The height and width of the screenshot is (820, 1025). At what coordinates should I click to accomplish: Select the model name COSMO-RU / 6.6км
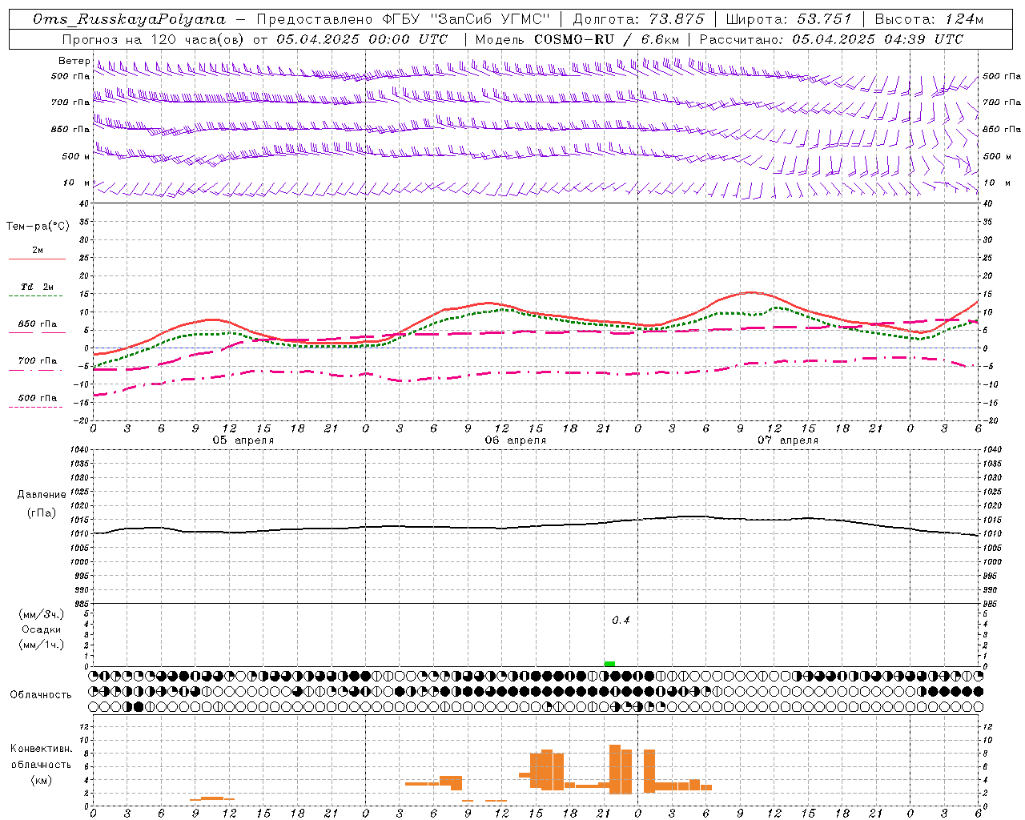[606, 39]
